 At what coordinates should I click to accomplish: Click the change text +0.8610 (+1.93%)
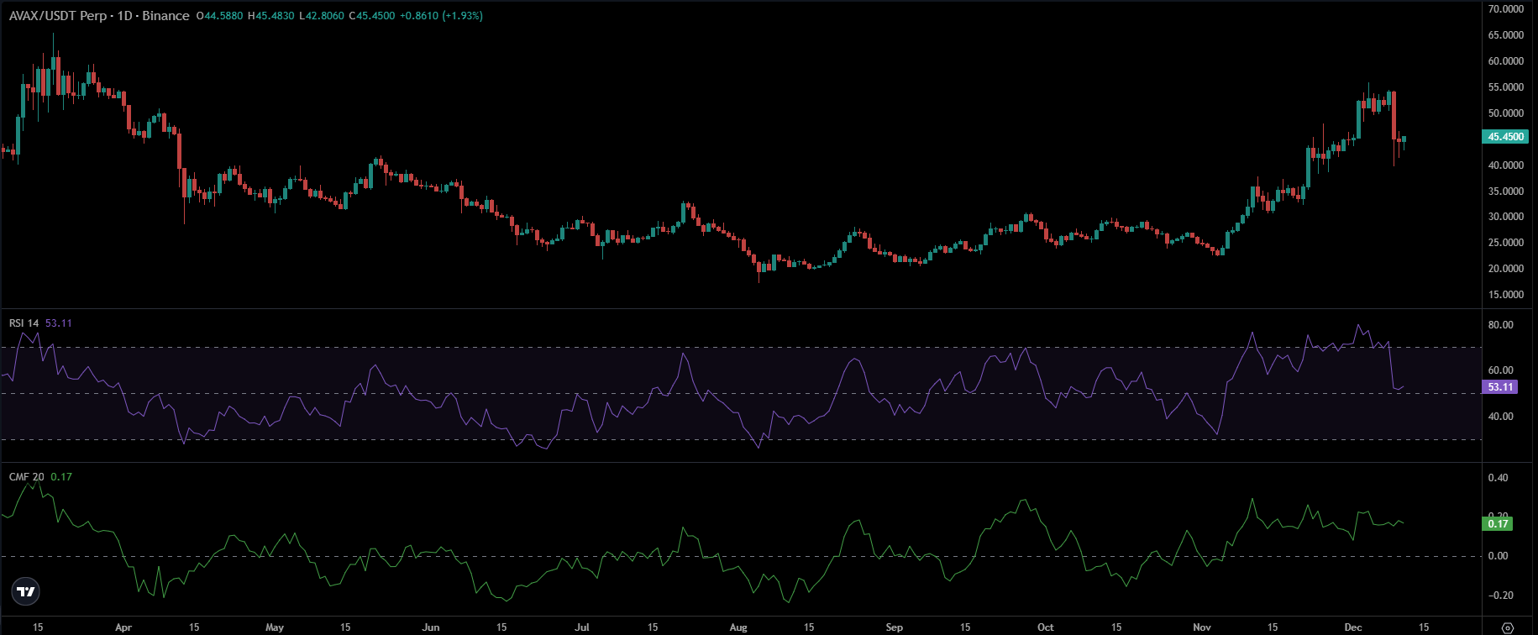pyautogui.click(x=441, y=16)
